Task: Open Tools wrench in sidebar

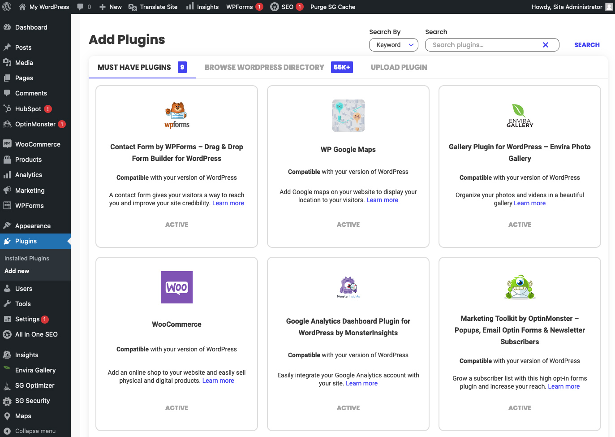Action: point(7,303)
